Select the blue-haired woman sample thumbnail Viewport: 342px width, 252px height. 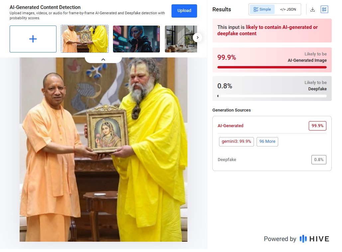pyautogui.click(x=136, y=39)
